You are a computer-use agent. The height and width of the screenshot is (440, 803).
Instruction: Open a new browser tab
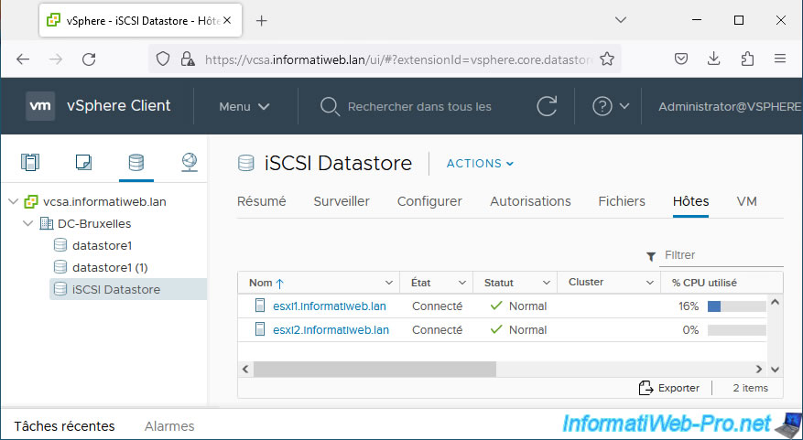pos(261,20)
